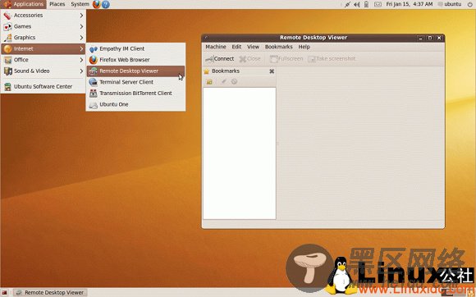Click the Office category icon
This screenshot has height=297, width=476.
pos(7,60)
